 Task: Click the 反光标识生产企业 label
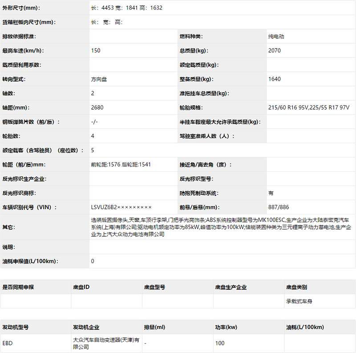[x=24, y=179]
